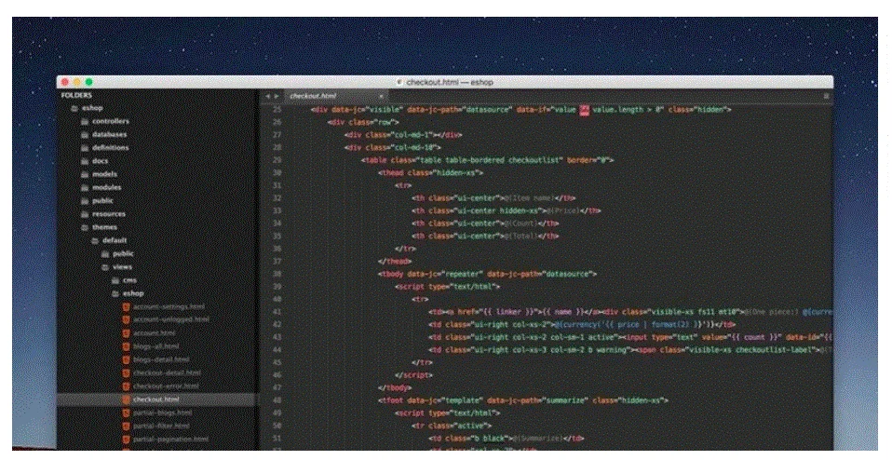Click the HTML5 icon of account-unlogged.html
Screen dimensions: 892x460
[127, 319]
